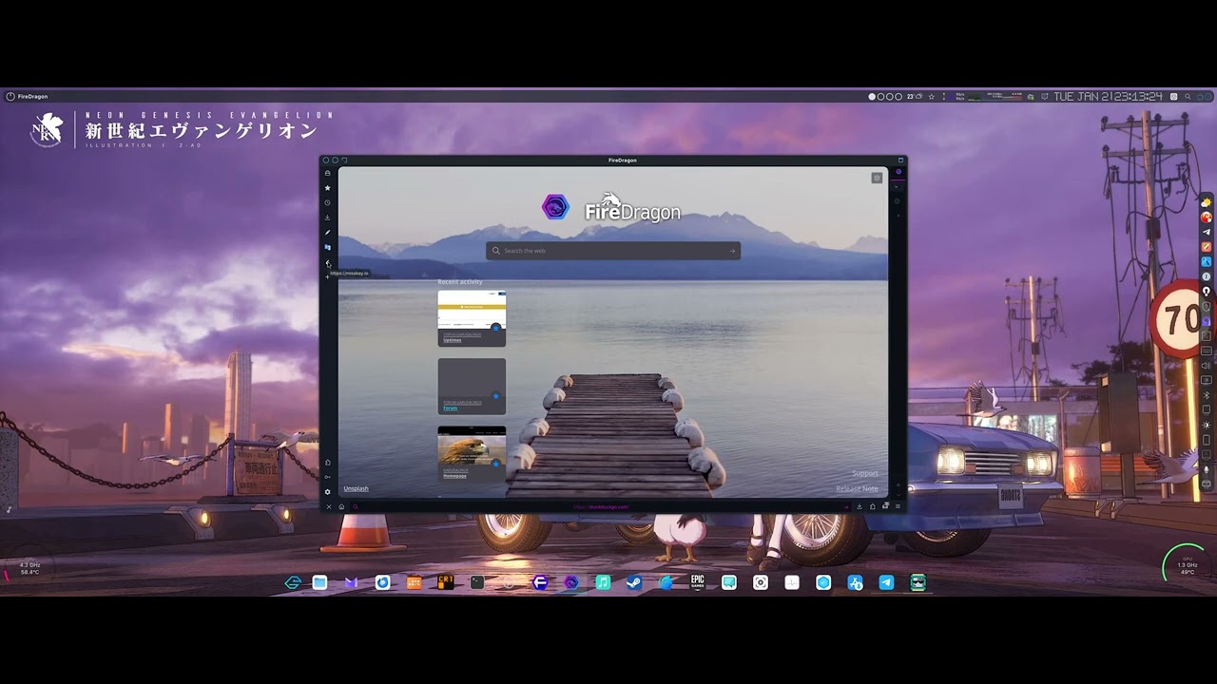Open the music player dock icon

[603, 582]
